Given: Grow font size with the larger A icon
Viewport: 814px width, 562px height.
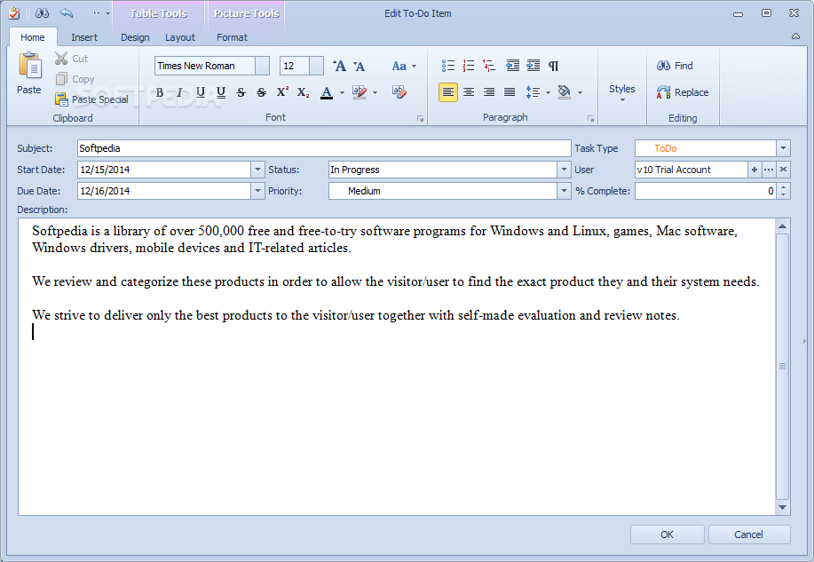Looking at the screenshot, I should click(x=339, y=66).
